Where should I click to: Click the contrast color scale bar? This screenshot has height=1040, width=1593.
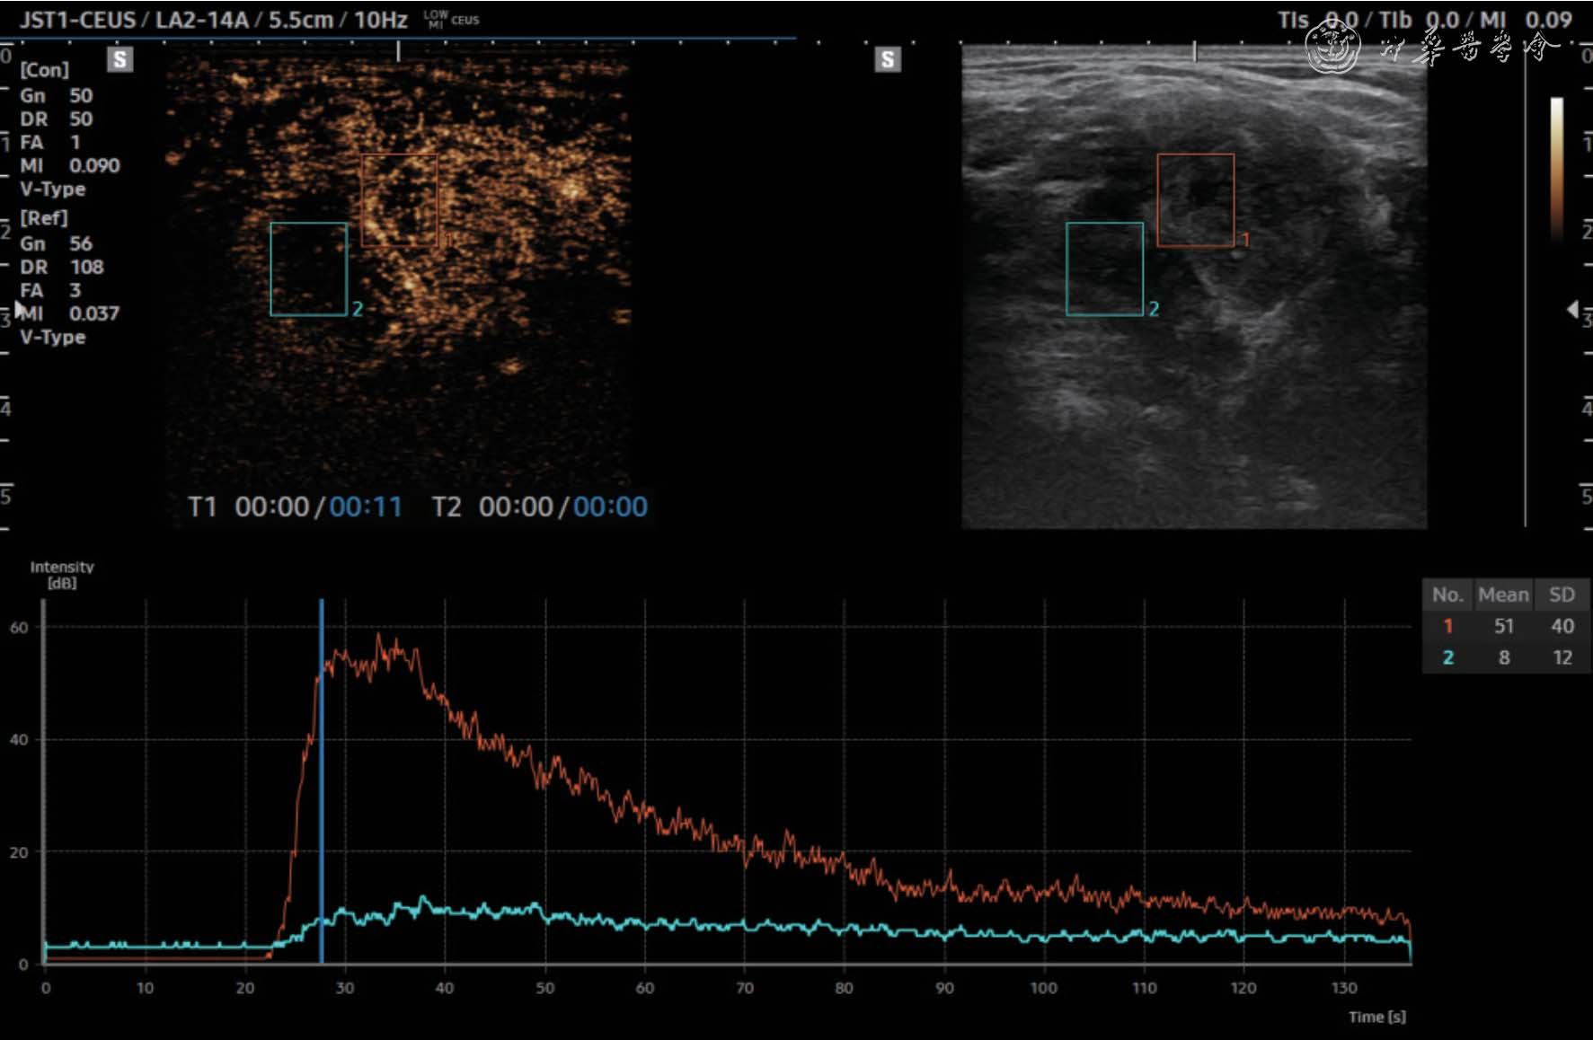point(1556,171)
